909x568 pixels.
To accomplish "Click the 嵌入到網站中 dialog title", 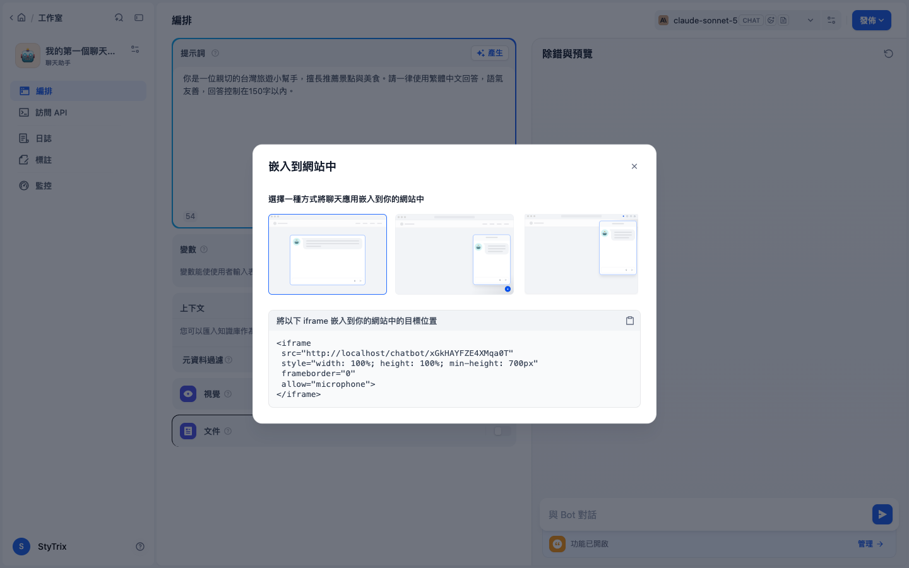I will point(302,167).
